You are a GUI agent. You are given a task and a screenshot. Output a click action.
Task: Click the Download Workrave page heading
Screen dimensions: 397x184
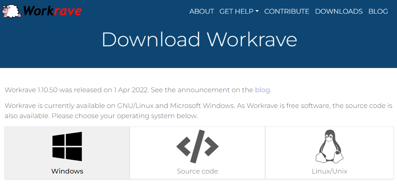(199, 40)
